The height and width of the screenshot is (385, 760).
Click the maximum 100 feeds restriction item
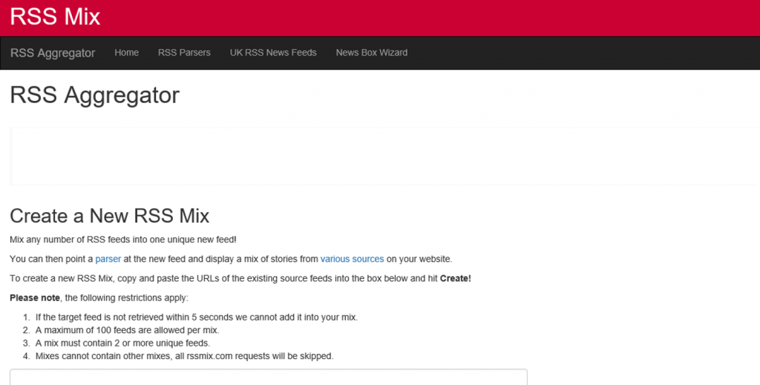pyautogui.click(x=127, y=330)
